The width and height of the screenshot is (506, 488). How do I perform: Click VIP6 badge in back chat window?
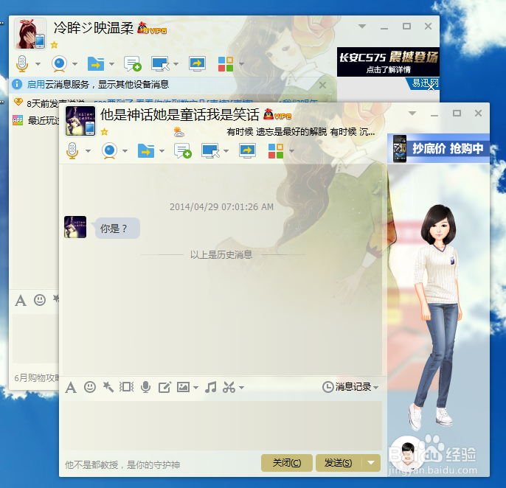click(x=152, y=29)
